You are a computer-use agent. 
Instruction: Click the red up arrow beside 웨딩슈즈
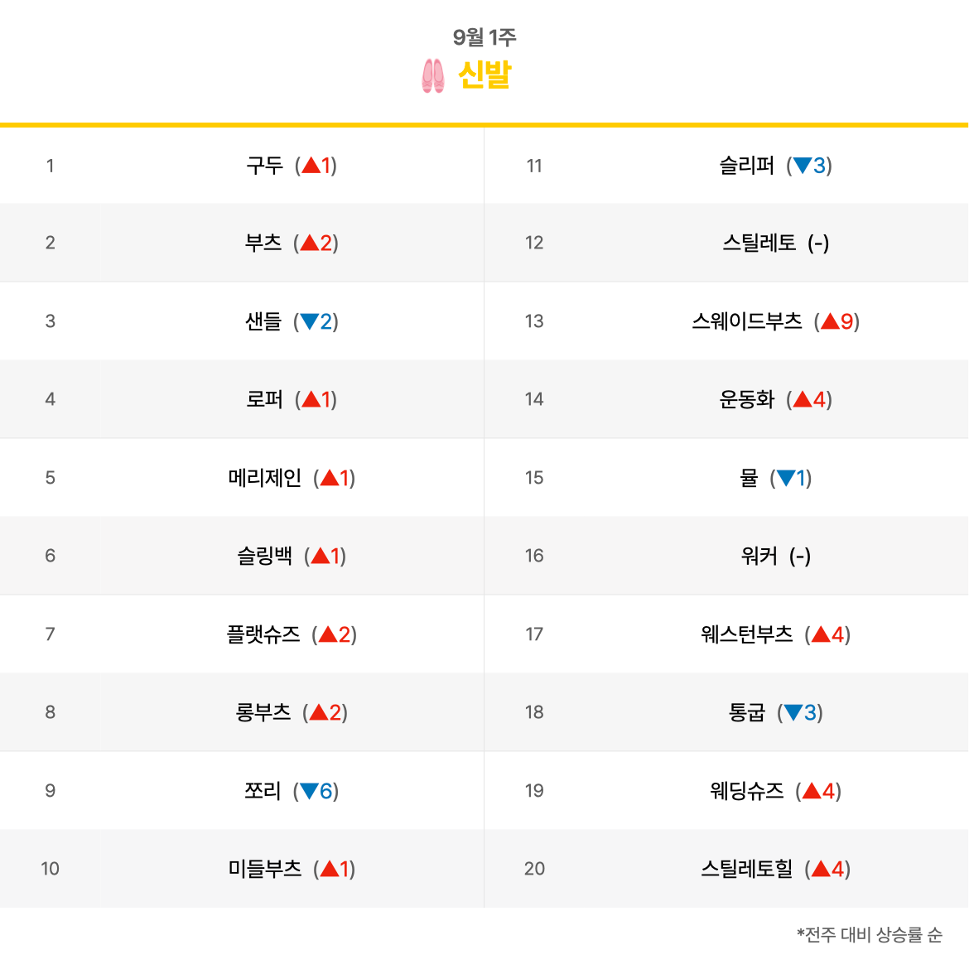[x=812, y=790]
